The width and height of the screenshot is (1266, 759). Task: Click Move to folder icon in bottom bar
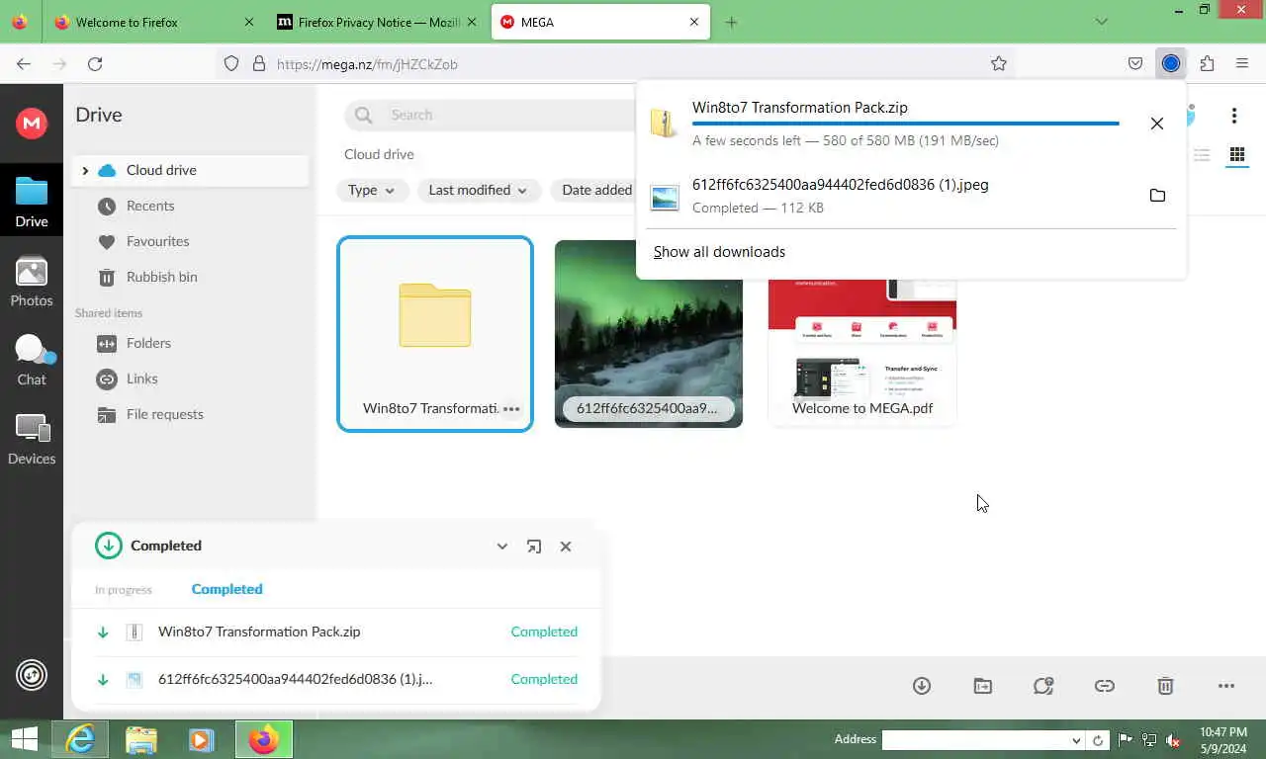pos(983,686)
